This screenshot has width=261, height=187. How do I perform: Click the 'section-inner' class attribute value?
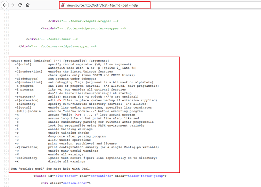[78, 183]
